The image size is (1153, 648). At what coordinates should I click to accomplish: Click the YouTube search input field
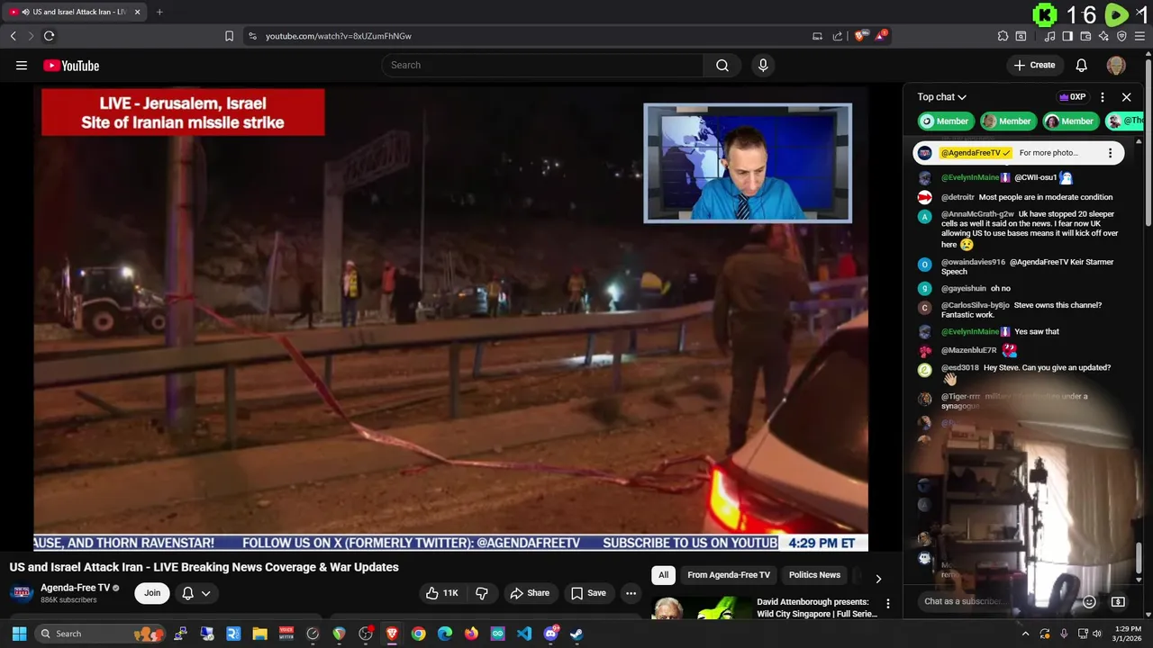(543, 65)
